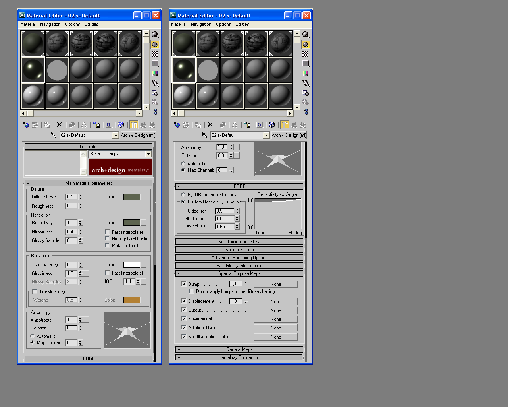Open Utilities menu in left window
Image resolution: width=508 pixels, height=407 pixels.
point(91,24)
